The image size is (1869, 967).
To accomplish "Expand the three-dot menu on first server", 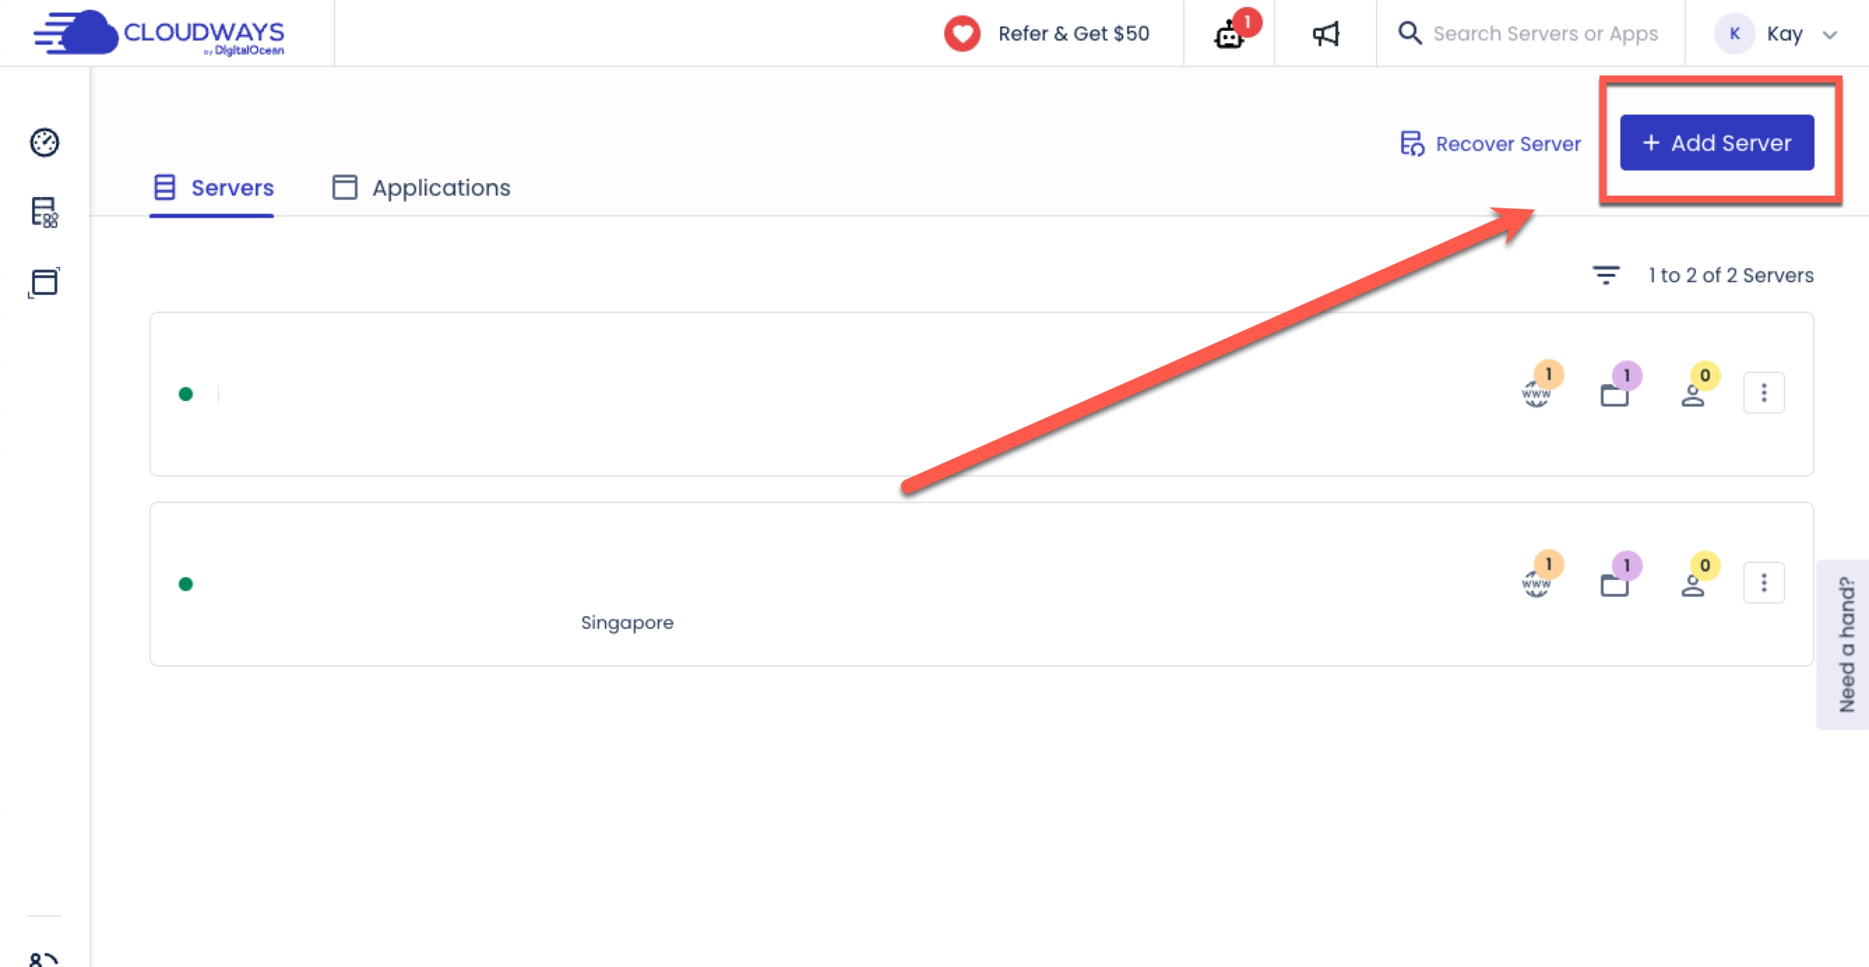I will coord(1766,392).
